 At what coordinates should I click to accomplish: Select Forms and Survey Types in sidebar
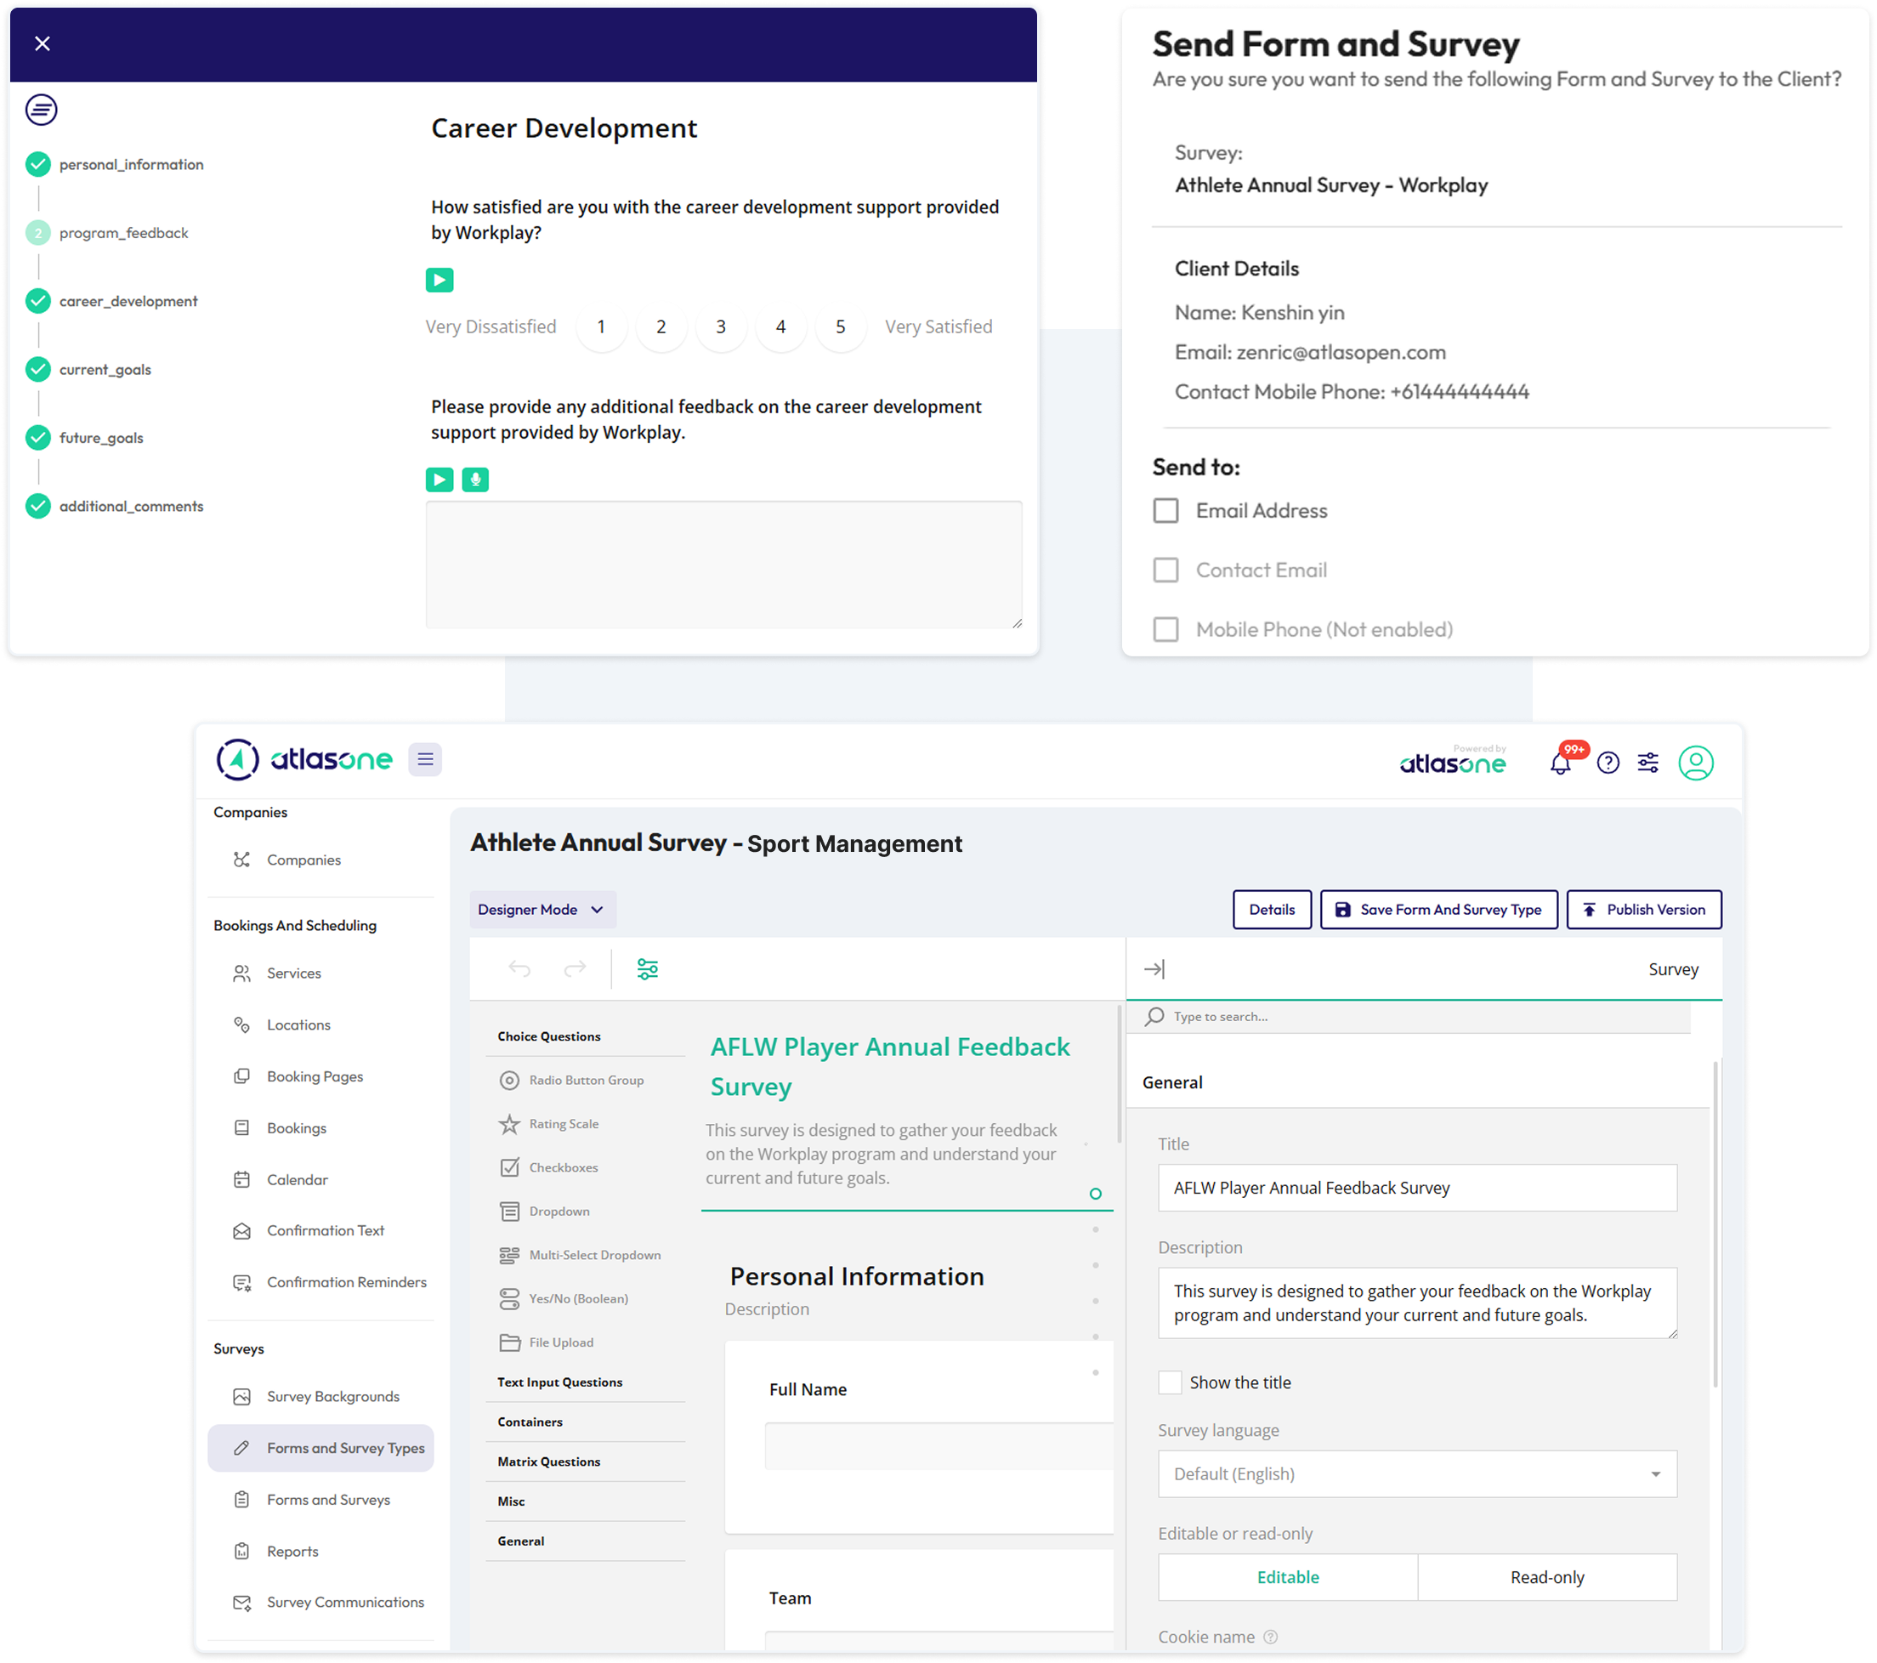click(320, 1448)
